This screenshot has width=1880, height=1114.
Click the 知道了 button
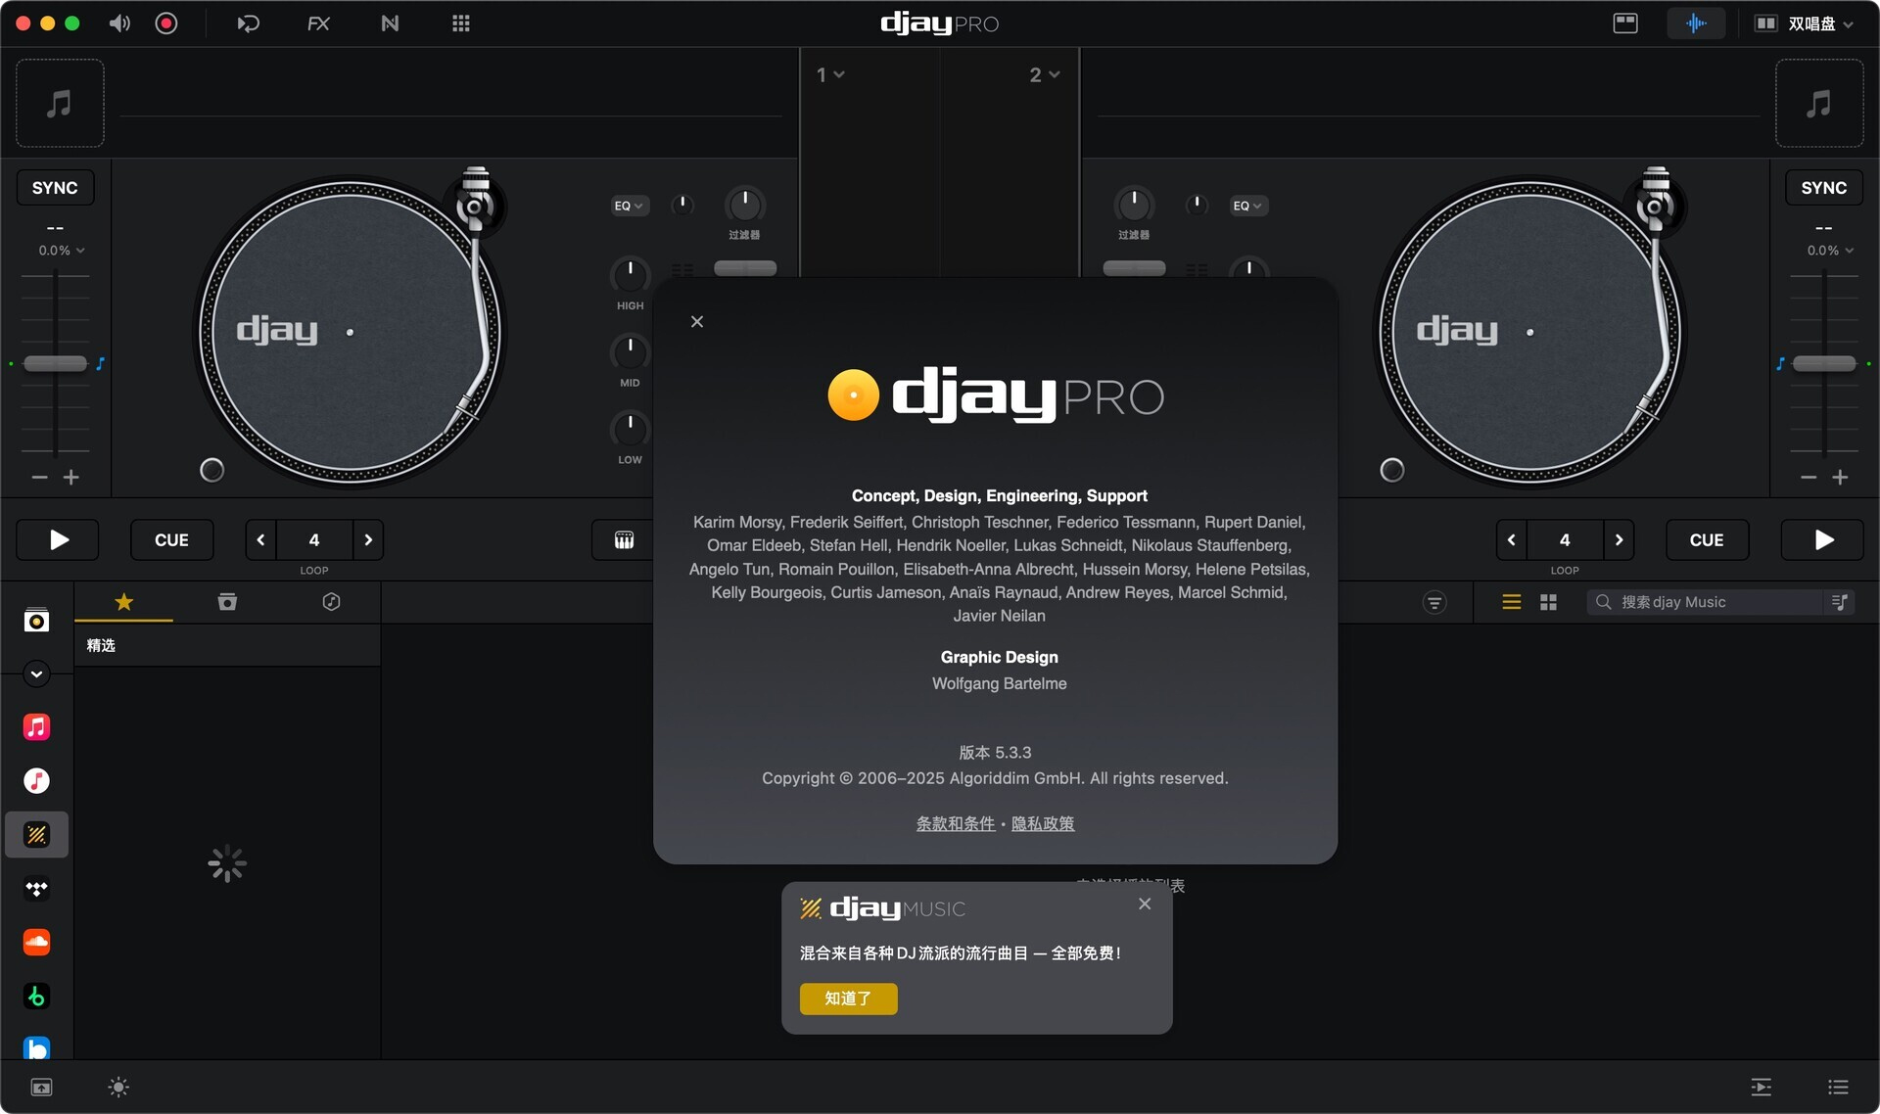coord(848,998)
